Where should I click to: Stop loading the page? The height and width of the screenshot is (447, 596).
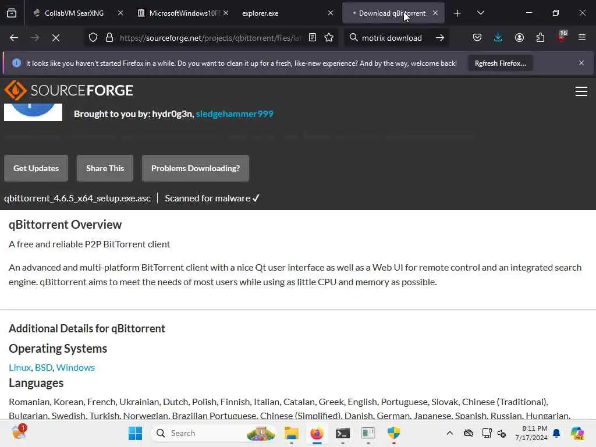coord(56,38)
